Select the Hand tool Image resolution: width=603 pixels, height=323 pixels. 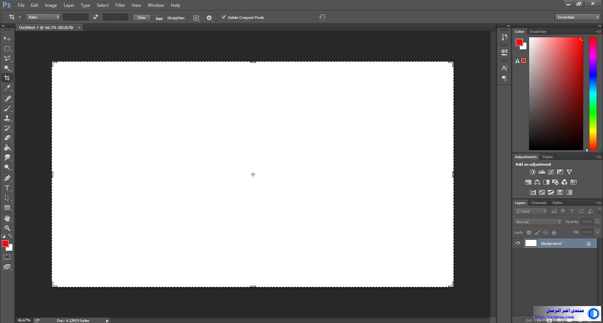pyautogui.click(x=7, y=218)
